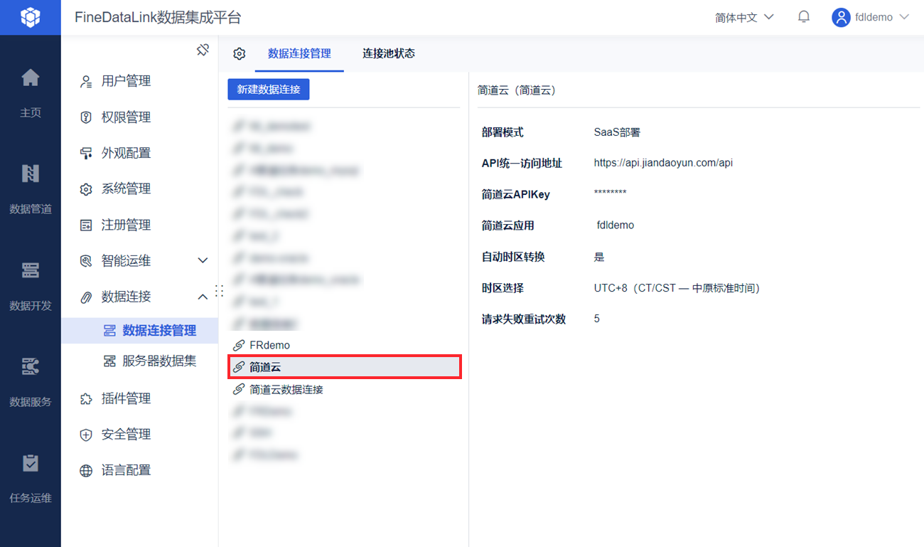Click the SaaS部署 value

617,132
